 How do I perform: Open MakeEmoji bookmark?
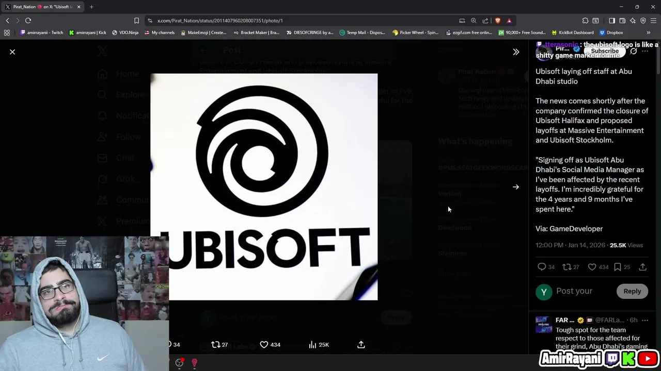coord(203,32)
